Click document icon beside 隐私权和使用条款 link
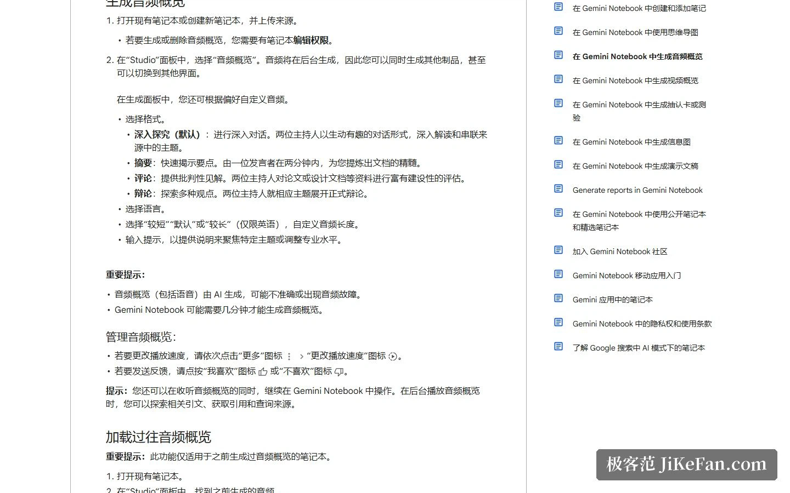Screen dimensions: 790x493 click(558, 322)
